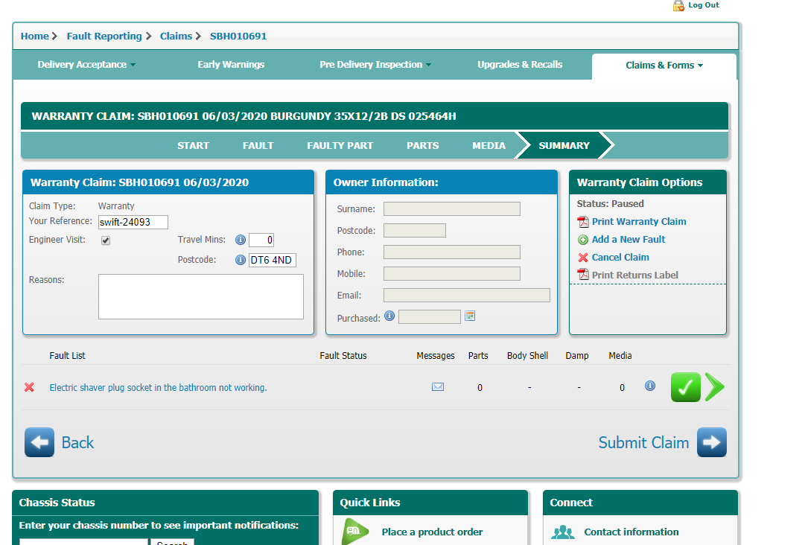Open the Purchased date calendar icon
This screenshot has width=805, height=545.
pyautogui.click(x=470, y=316)
